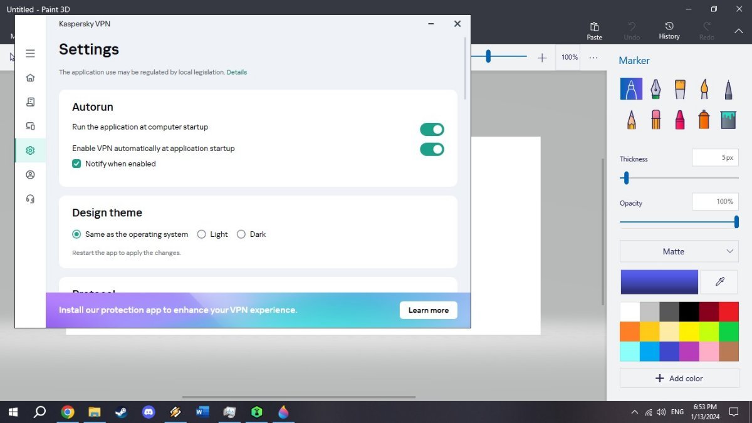Viewport: 752px width, 423px height.
Task: Open Settings gear in Kaspersky sidebar
Action: [x=30, y=150]
